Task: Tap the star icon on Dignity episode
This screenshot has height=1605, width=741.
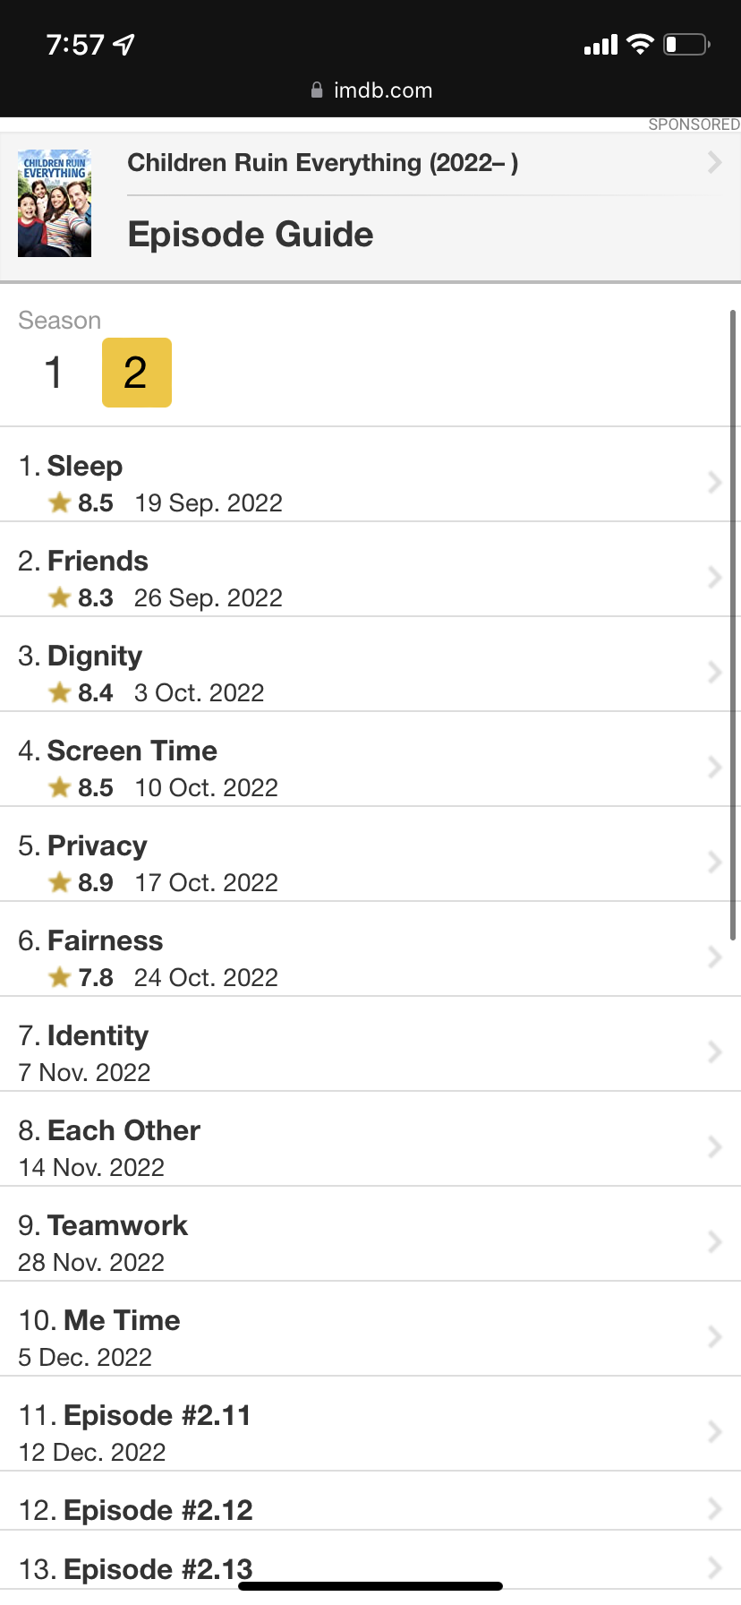Action: 60,693
